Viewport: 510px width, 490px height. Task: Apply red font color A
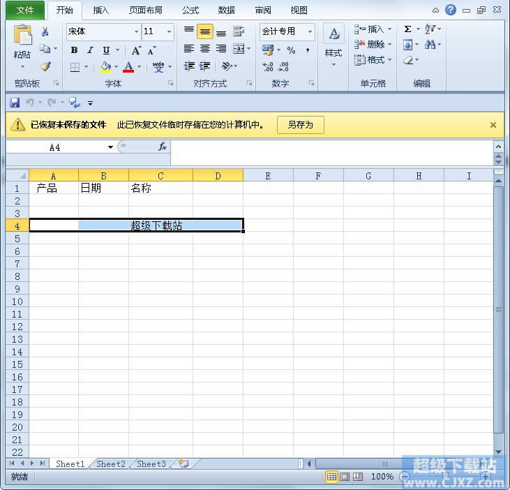tap(128, 67)
